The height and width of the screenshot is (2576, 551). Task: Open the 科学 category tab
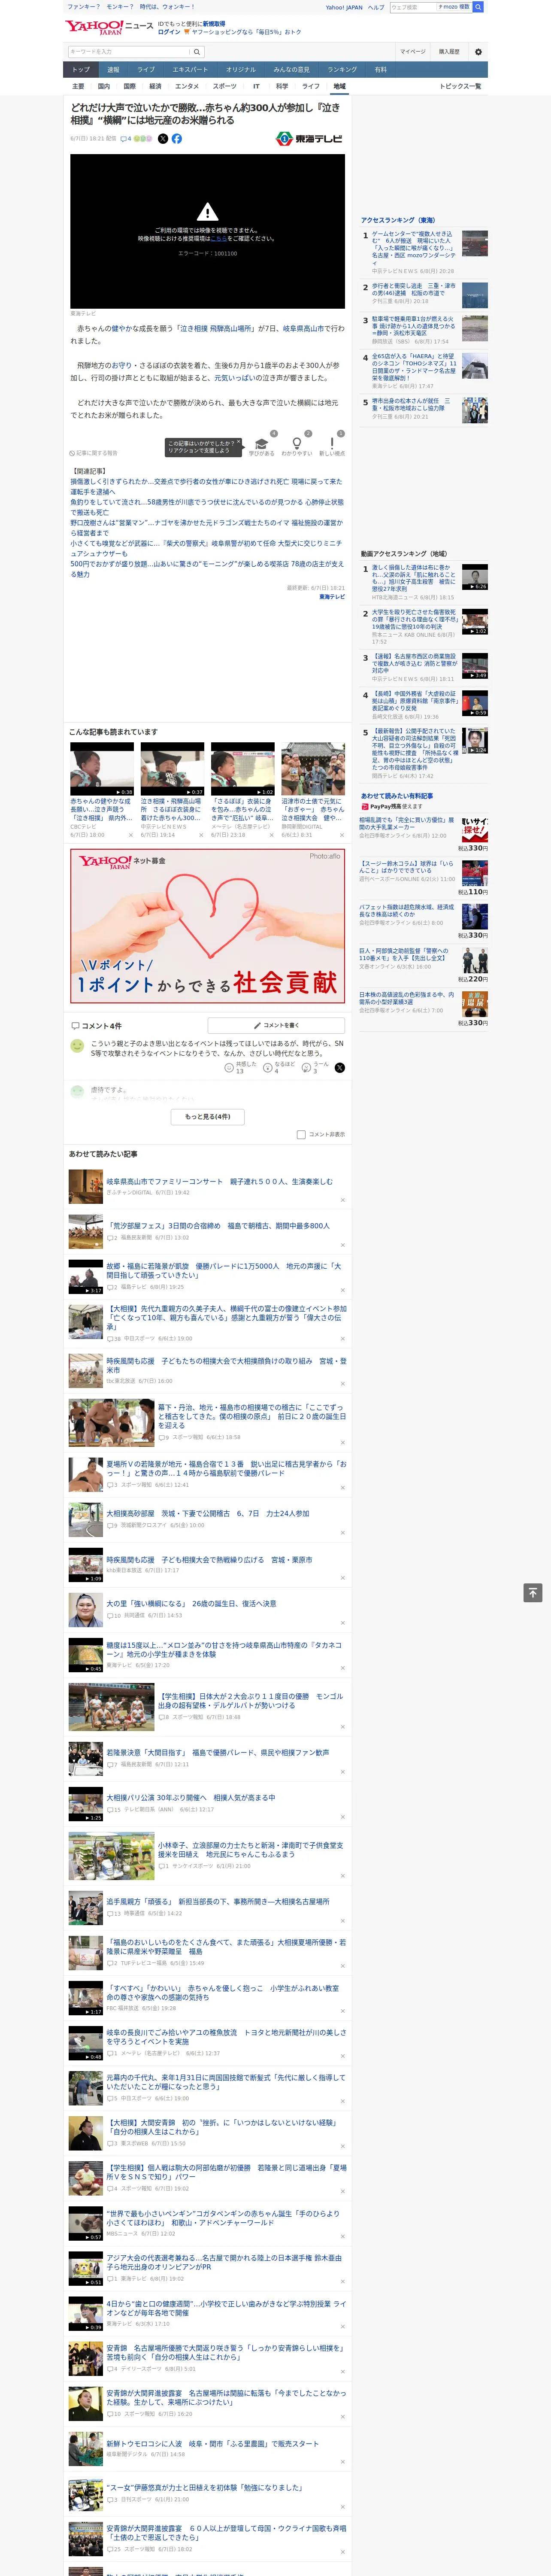282,86
